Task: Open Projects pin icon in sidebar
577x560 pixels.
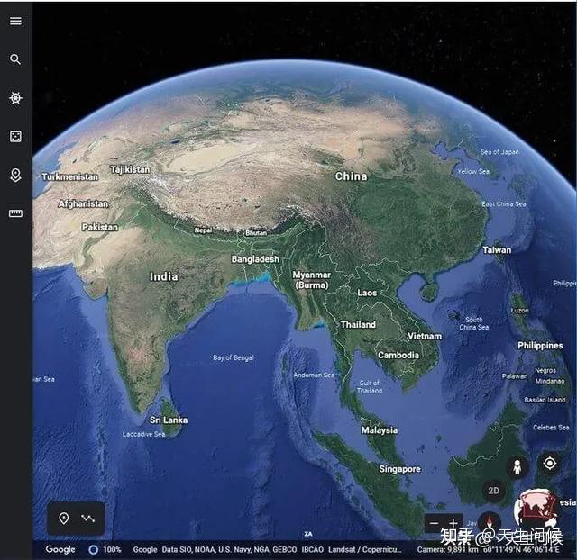Action: click(x=15, y=176)
